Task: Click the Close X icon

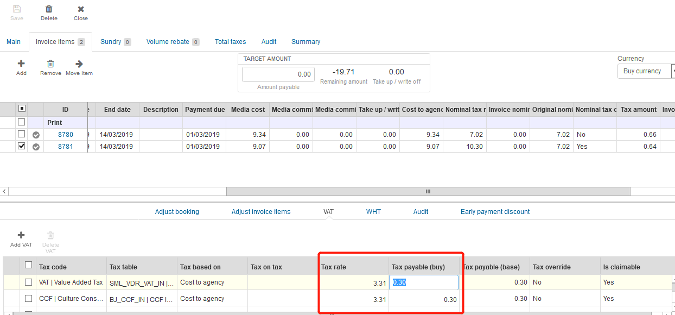Action: 81,9
